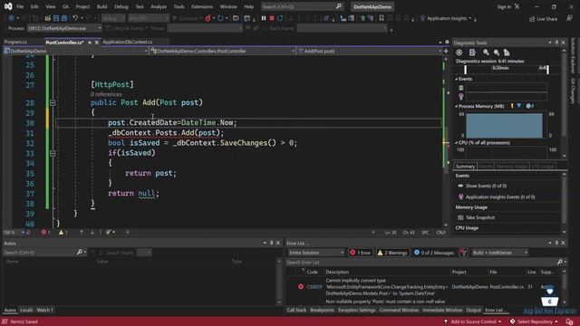Click the Save file icon
The height and width of the screenshot is (326, 580).
(x=56, y=18)
